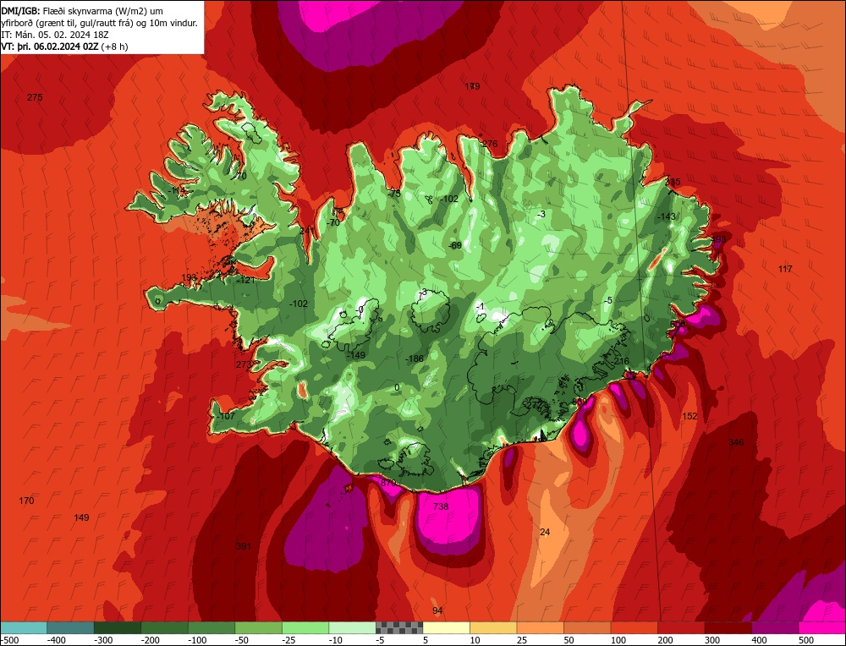Select the legend swatch above the 100 label
Image resolution: width=846 pixels, height=646 pixels.
click(x=634, y=627)
